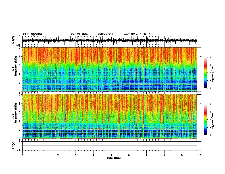This screenshot has width=225, height=174.
Task: Click the flat ch.3 voltage line
Action: pos(109,146)
